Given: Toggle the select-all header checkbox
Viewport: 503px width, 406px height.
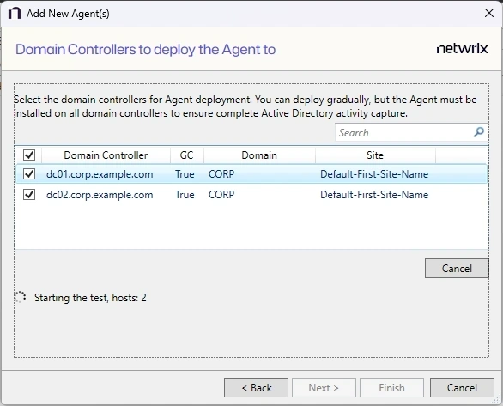Looking at the screenshot, I should pos(29,155).
